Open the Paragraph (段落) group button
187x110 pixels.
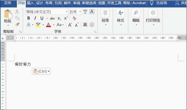pyautogui.click(x=105, y=17)
